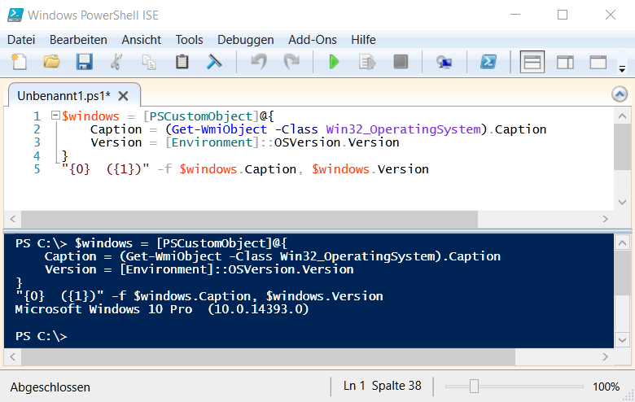
Task: Collapse the script pane with chevron button
Action: pyautogui.click(x=620, y=94)
